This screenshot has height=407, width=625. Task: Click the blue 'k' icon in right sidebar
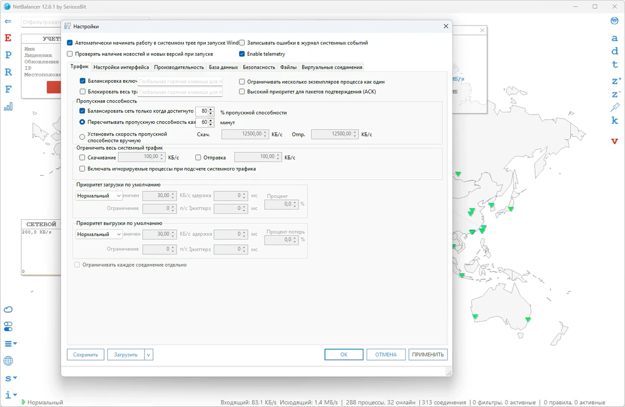click(615, 121)
